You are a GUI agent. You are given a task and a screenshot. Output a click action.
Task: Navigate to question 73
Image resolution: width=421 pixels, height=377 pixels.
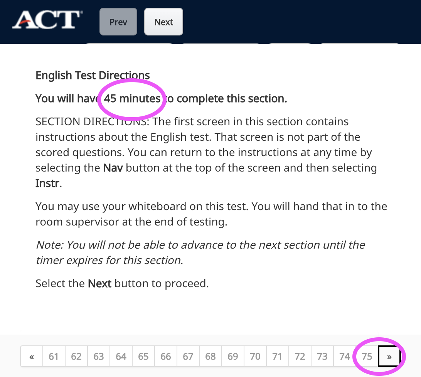point(322,356)
